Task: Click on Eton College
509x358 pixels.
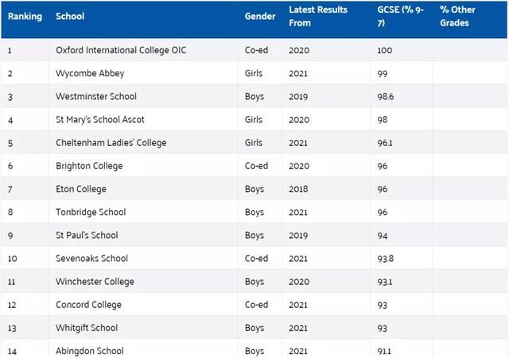Action: 81,189
